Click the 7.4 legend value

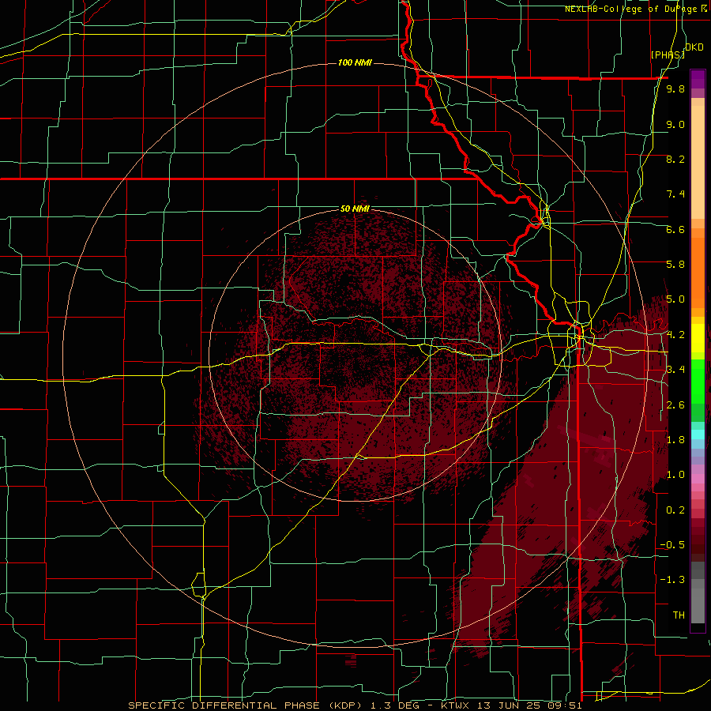tap(675, 194)
